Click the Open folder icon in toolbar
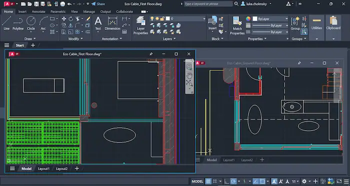Image resolution: width=350 pixels, height=186 pixels. (x=29, y=4)
